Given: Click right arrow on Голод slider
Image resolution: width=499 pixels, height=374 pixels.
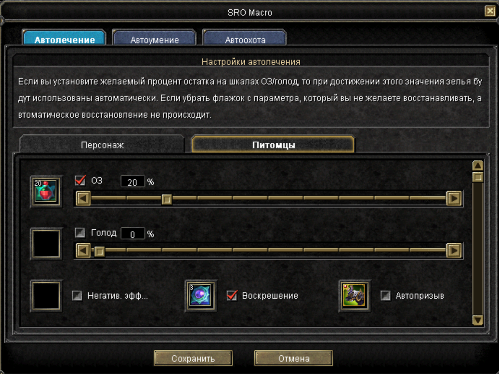Looking at the screenshot, I should pos(454,250).
